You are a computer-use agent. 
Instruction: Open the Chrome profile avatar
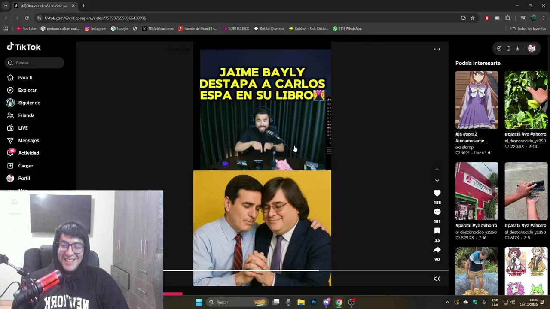pyautogui.click(x=533, y=18)
